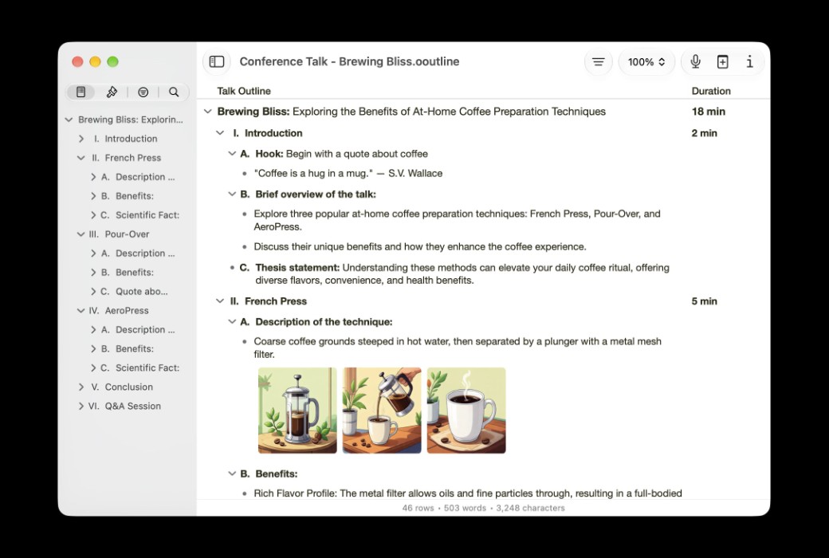
Task: Expand Quote abo... under Pour-Over sidebar
Action: [x=93, y=292]
